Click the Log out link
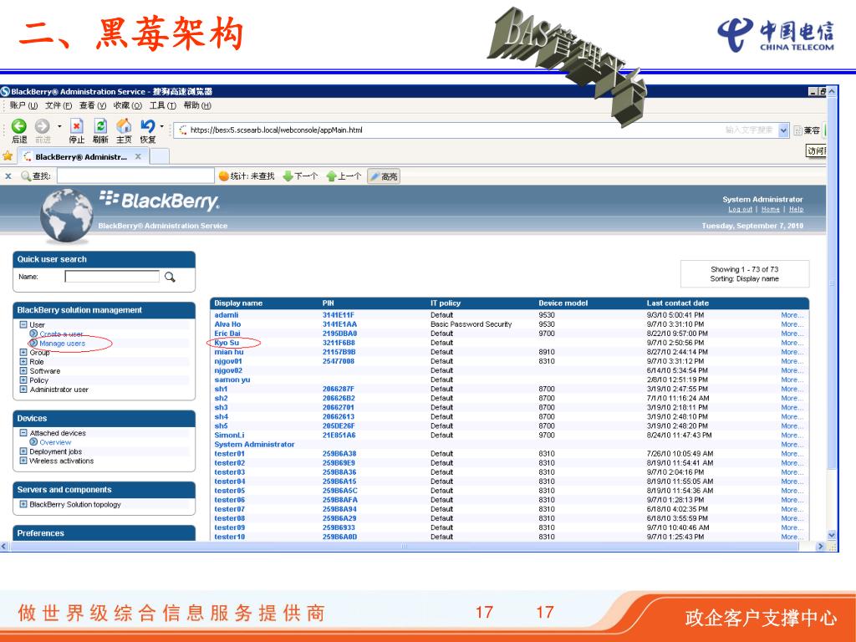Screen dimensions: 856x642 coord(741,209)
